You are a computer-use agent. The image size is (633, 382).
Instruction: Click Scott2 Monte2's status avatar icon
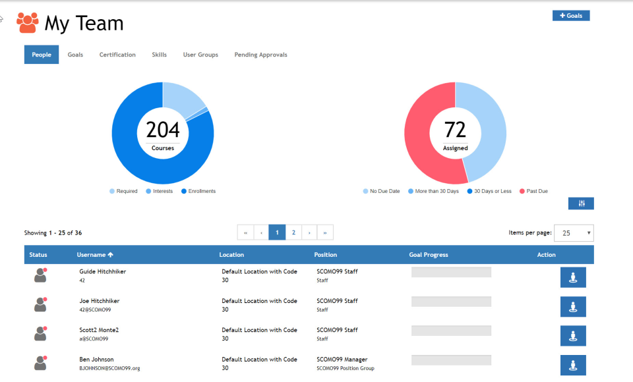(x=40, y=334)
